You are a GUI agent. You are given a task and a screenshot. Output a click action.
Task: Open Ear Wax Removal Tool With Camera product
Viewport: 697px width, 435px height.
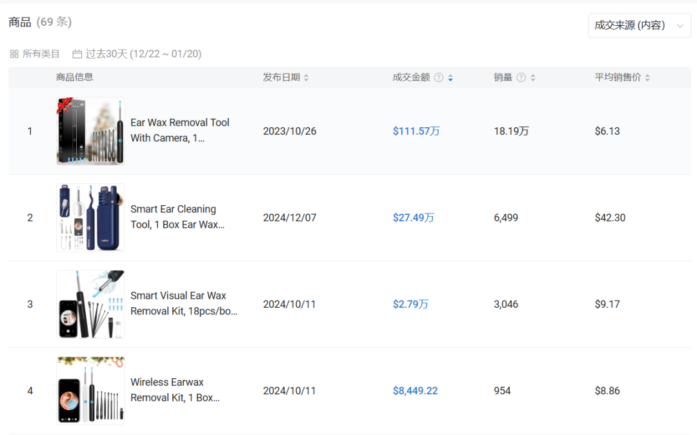179,130
